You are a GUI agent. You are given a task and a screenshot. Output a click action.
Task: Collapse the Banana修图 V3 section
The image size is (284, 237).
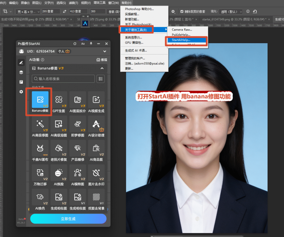click(x=102, y=68)
